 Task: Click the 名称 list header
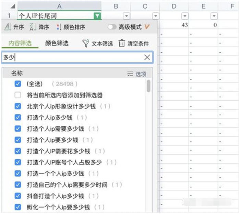click(x=17, y=73)
